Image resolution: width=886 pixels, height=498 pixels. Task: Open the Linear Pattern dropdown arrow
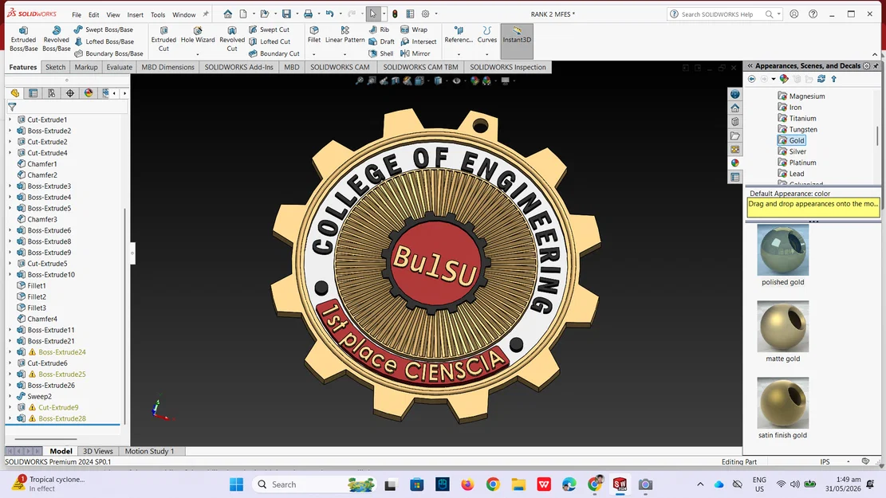(x=345, y=54)
